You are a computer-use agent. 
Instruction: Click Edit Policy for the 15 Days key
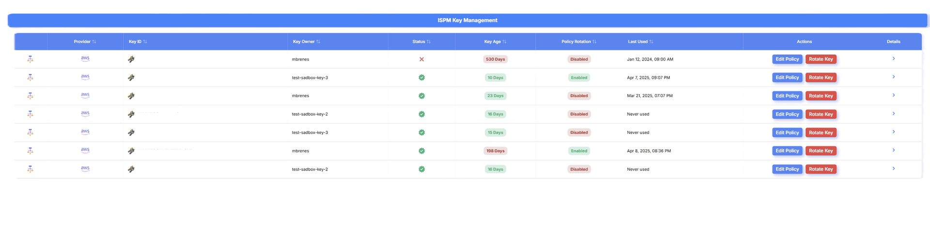787,132
